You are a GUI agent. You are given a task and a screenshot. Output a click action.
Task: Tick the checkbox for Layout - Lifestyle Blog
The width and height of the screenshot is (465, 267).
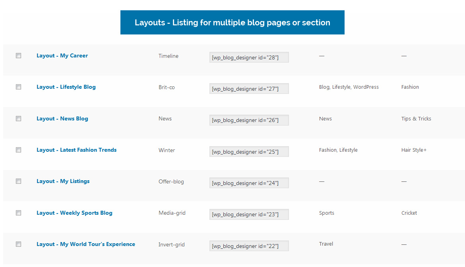18,87
